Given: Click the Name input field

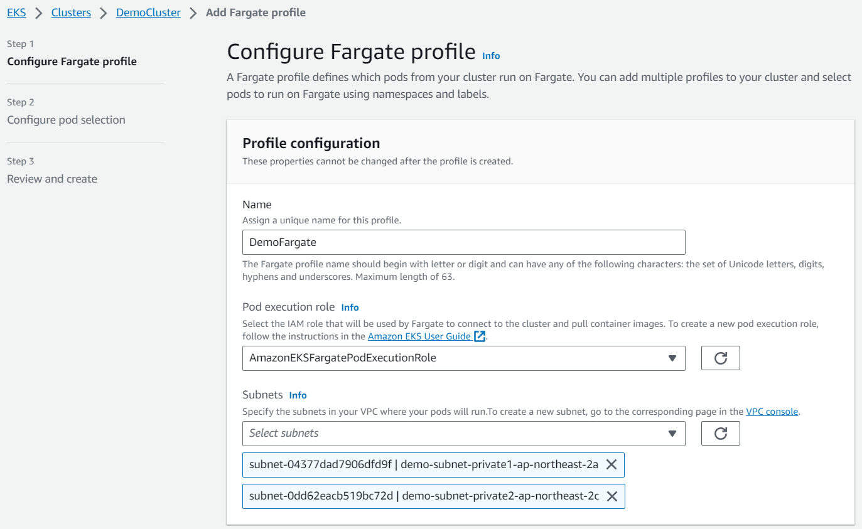Looking at the screenshot, I should [463, 242].
